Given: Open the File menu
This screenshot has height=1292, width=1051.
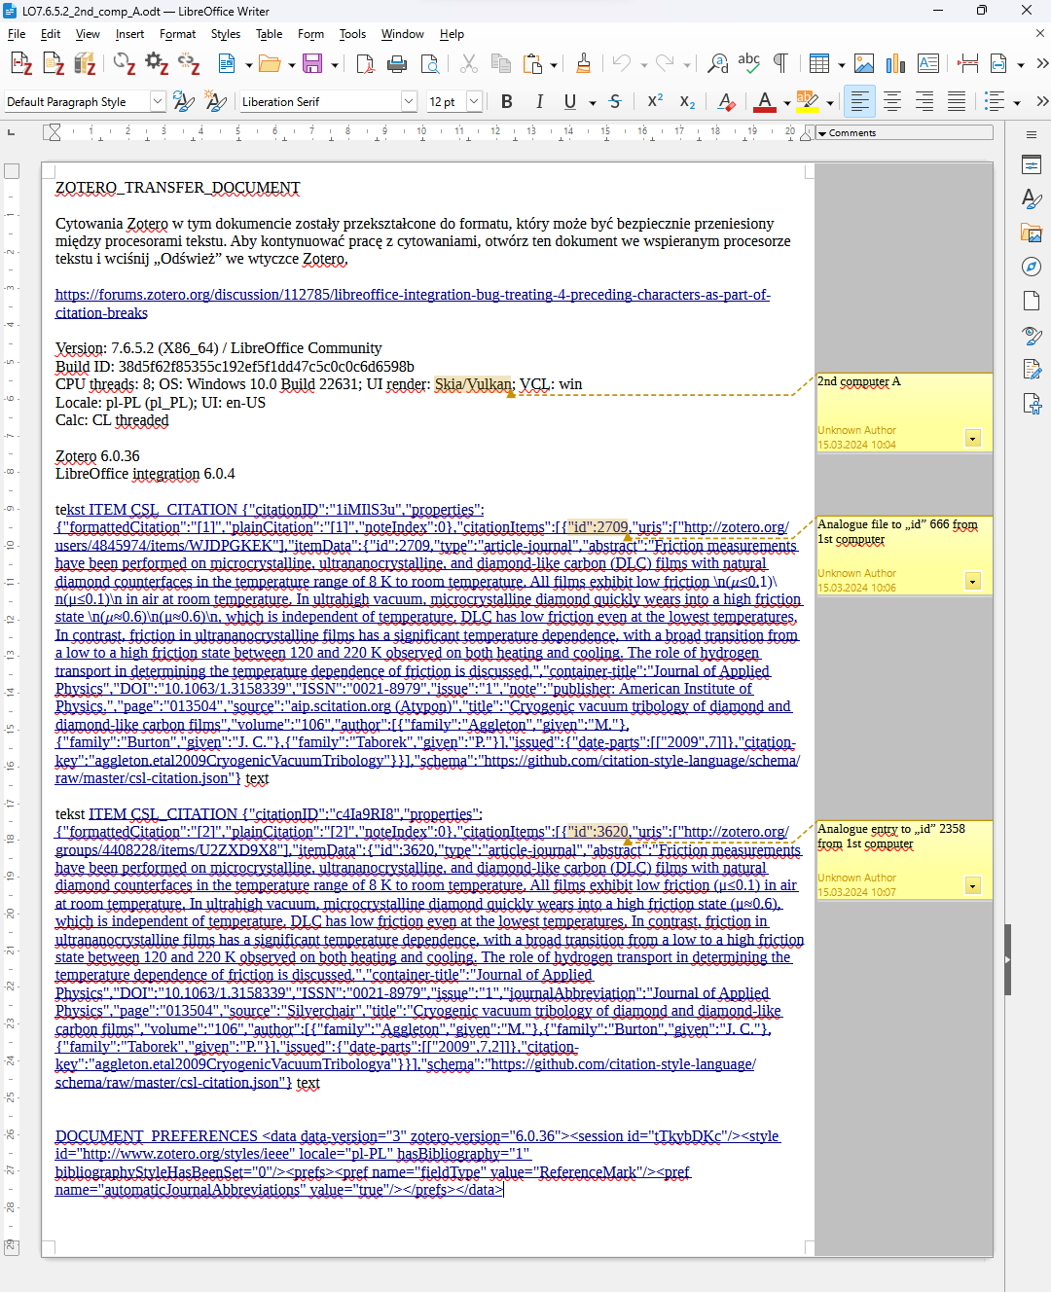Looking at the screenshot, I should (x=17, y=34).
